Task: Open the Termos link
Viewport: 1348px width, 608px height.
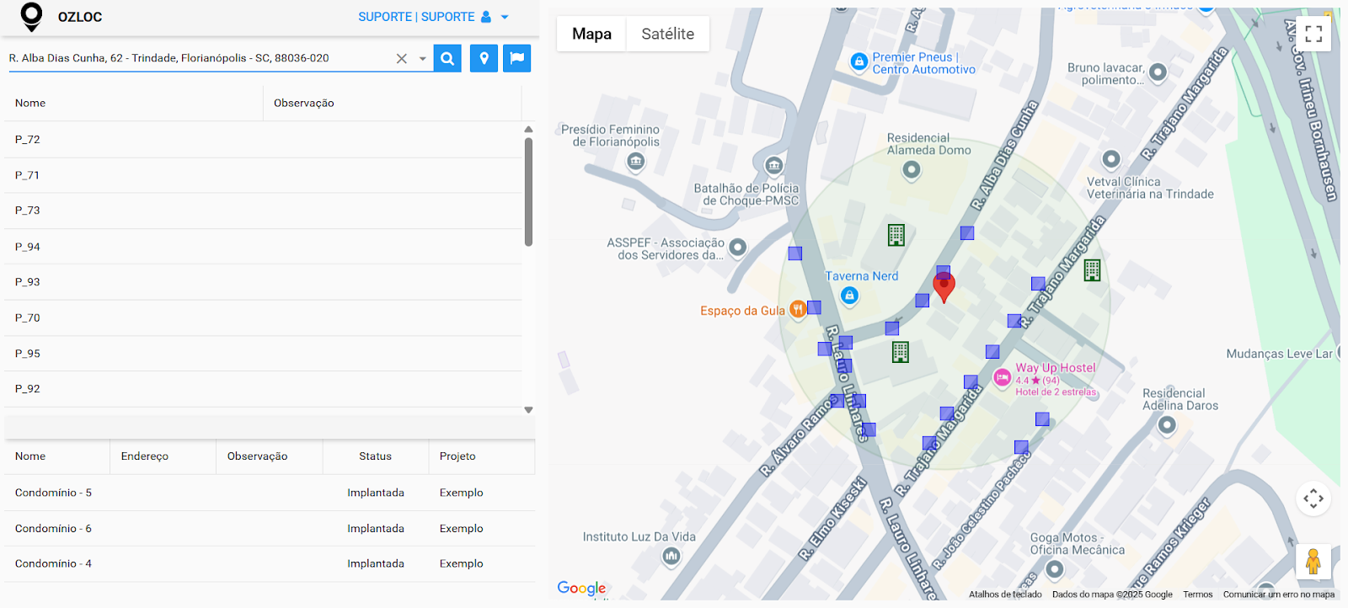Action: coord(1197,595)
